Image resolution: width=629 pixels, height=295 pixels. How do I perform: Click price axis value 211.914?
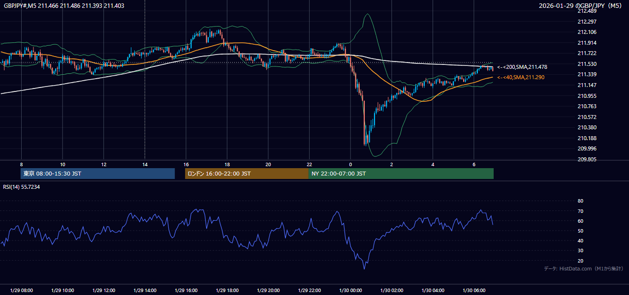tap(587, 43)
